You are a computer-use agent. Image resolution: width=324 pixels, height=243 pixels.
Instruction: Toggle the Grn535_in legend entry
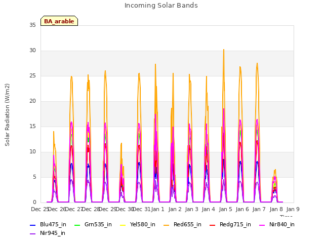pyautogui.click(x=93, y=225)
